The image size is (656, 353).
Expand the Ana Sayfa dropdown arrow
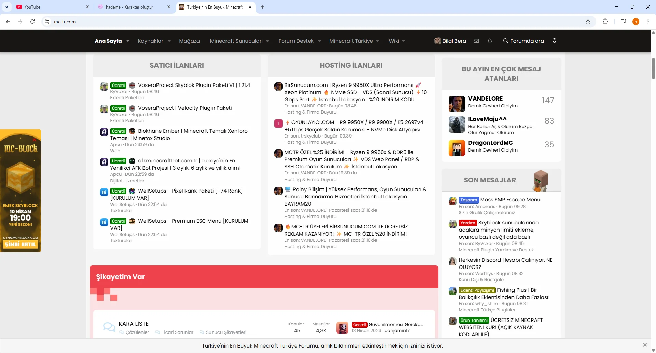click(128, 41)
